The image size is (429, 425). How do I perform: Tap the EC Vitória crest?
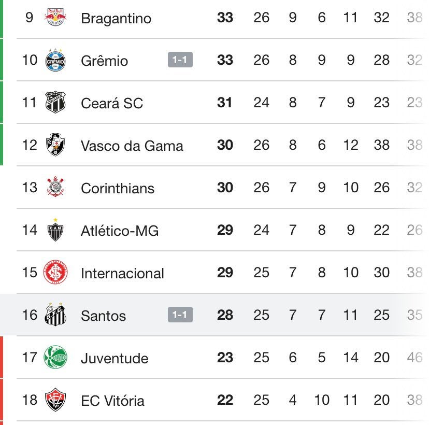55,400
